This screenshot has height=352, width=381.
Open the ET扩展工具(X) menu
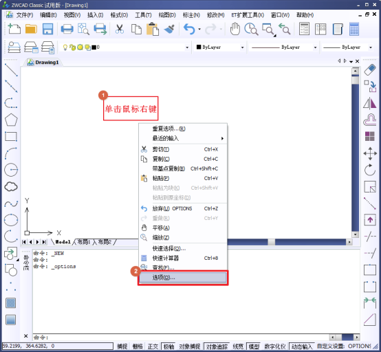coord(248,15)
